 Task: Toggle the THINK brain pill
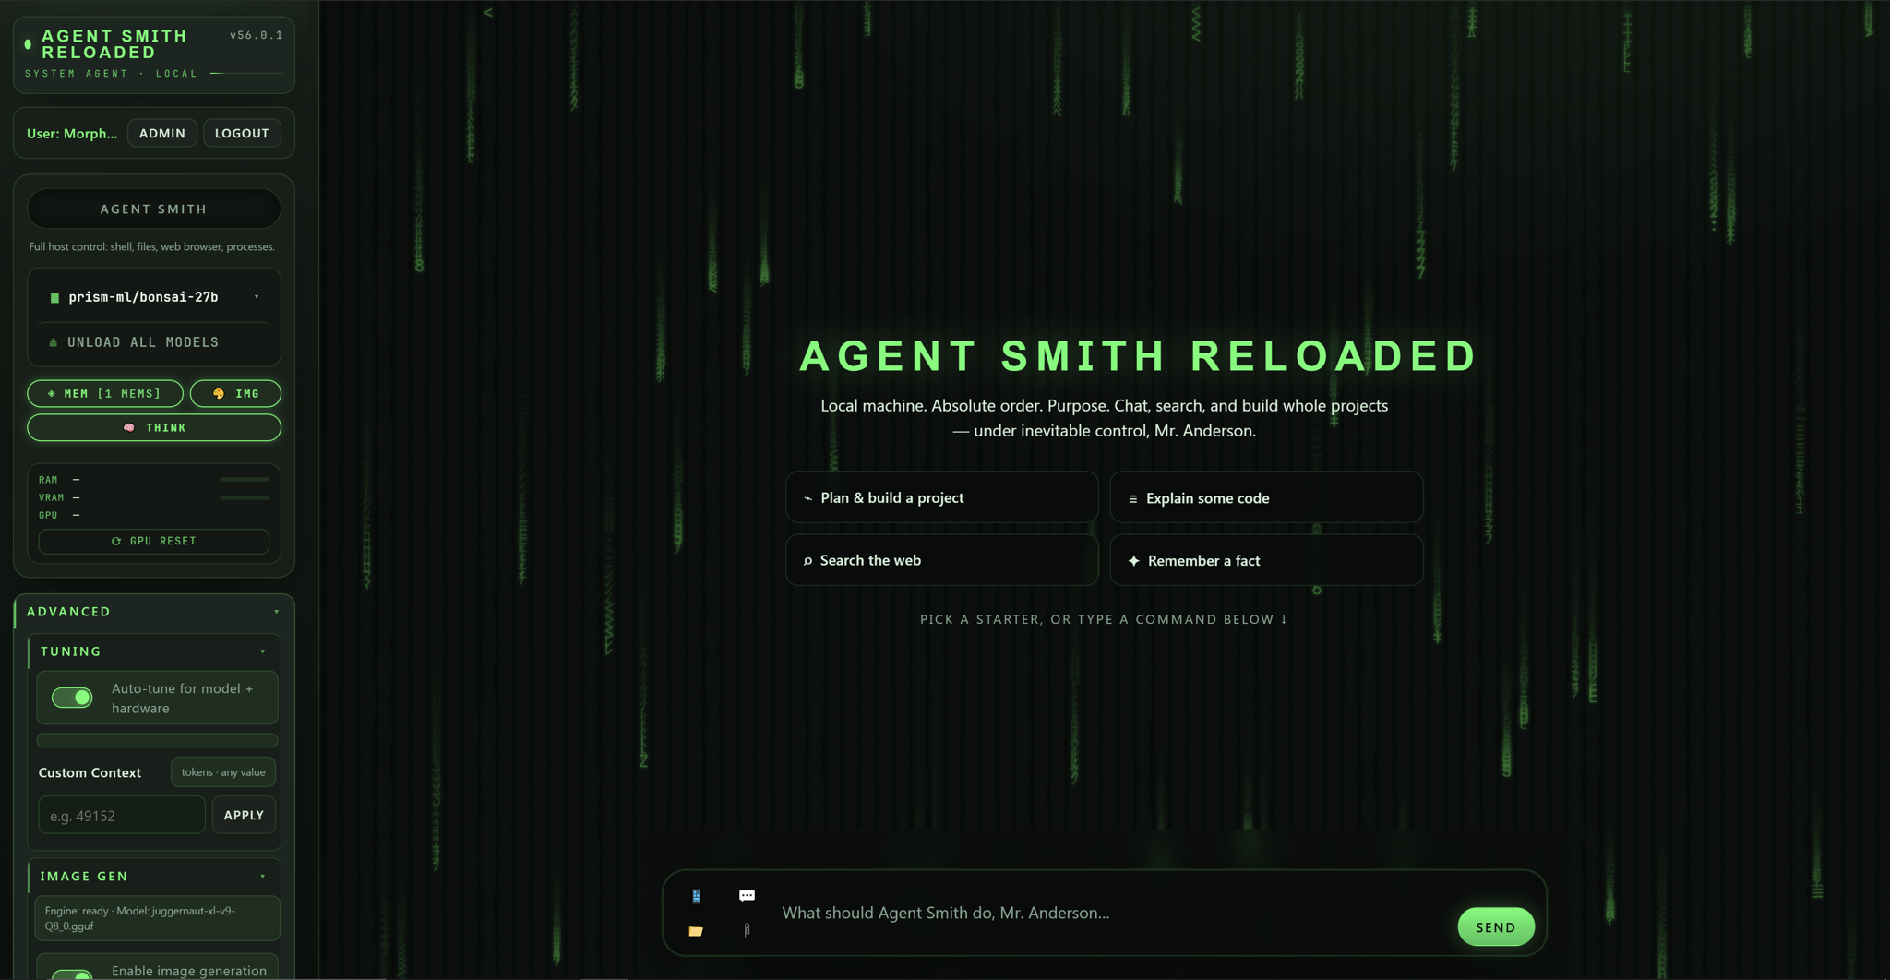point(154,427)
